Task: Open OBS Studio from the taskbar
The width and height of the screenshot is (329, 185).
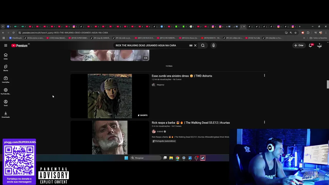Action: click(x=196, y=158)
